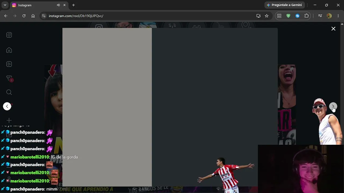344x193 pixels.
Task: Click the gray reel video area
Action: (107, 107)
